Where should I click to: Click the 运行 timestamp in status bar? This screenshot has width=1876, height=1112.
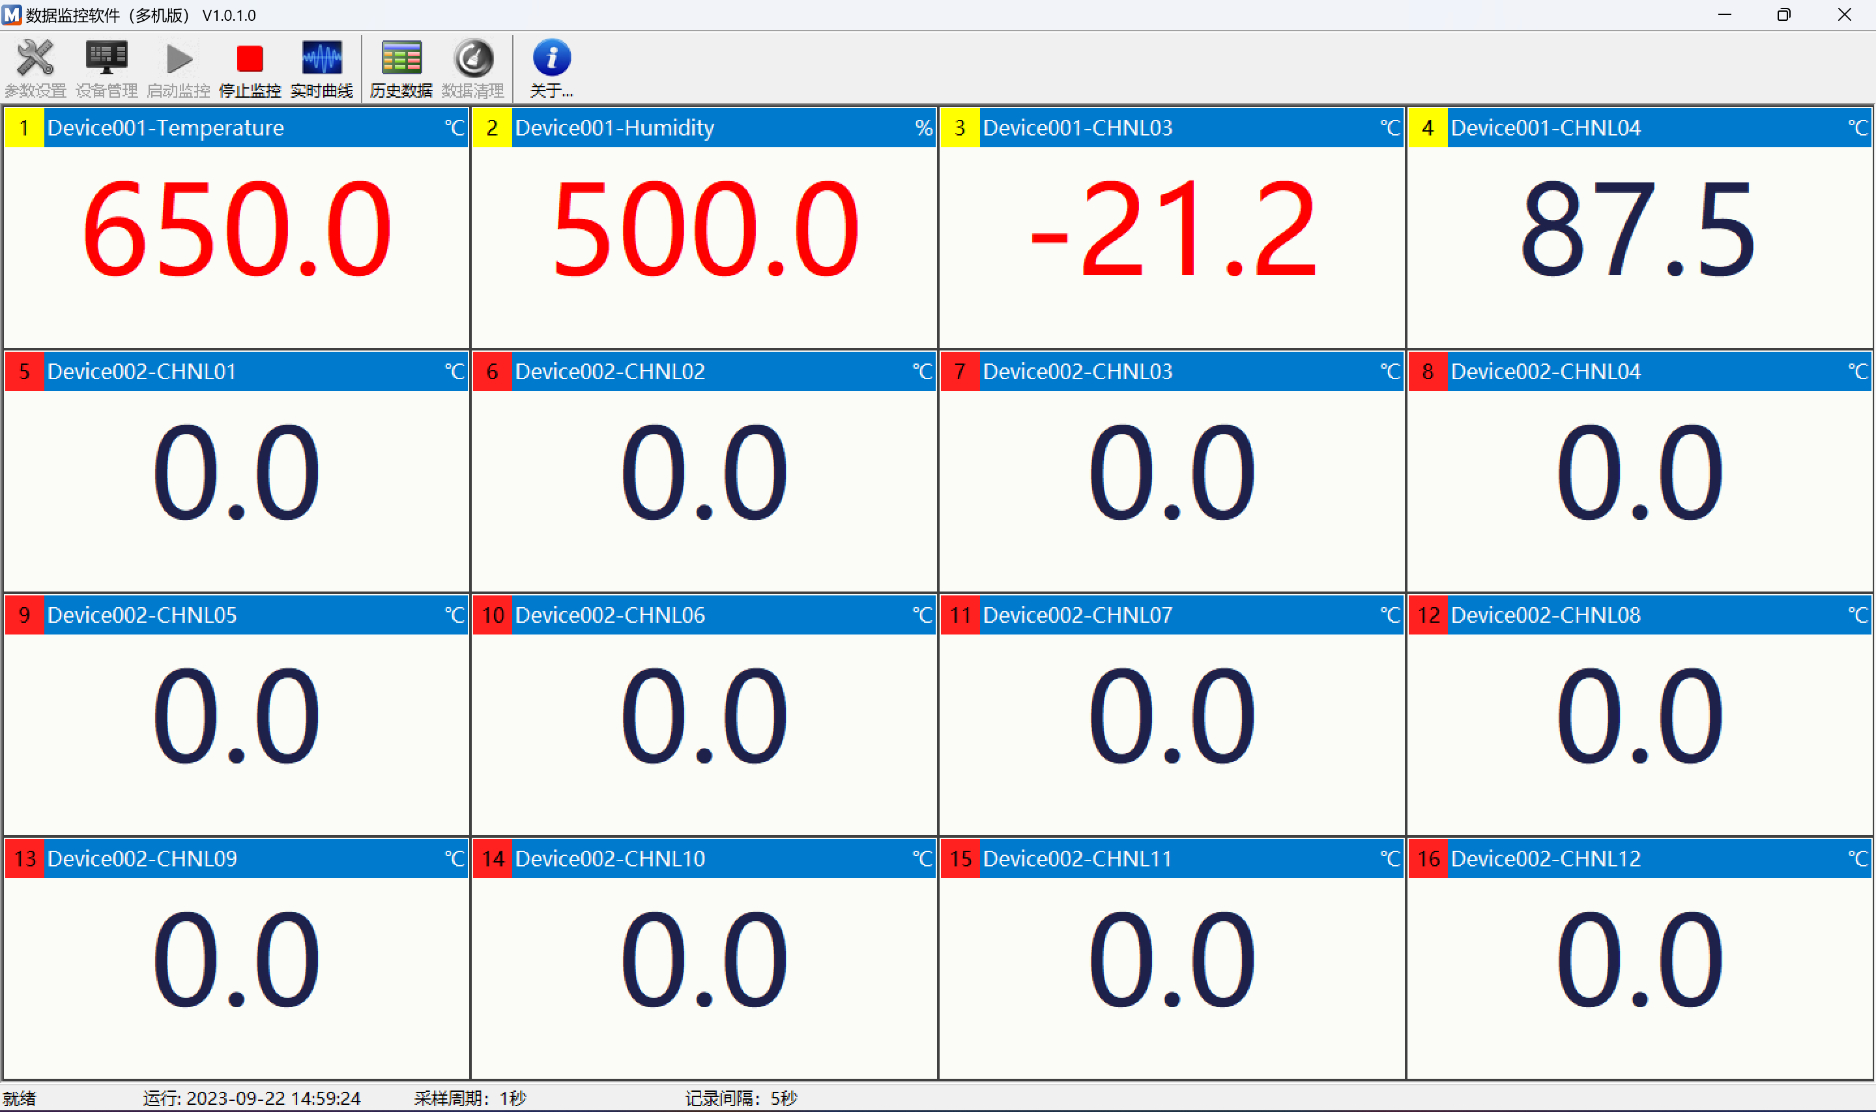252,1098
